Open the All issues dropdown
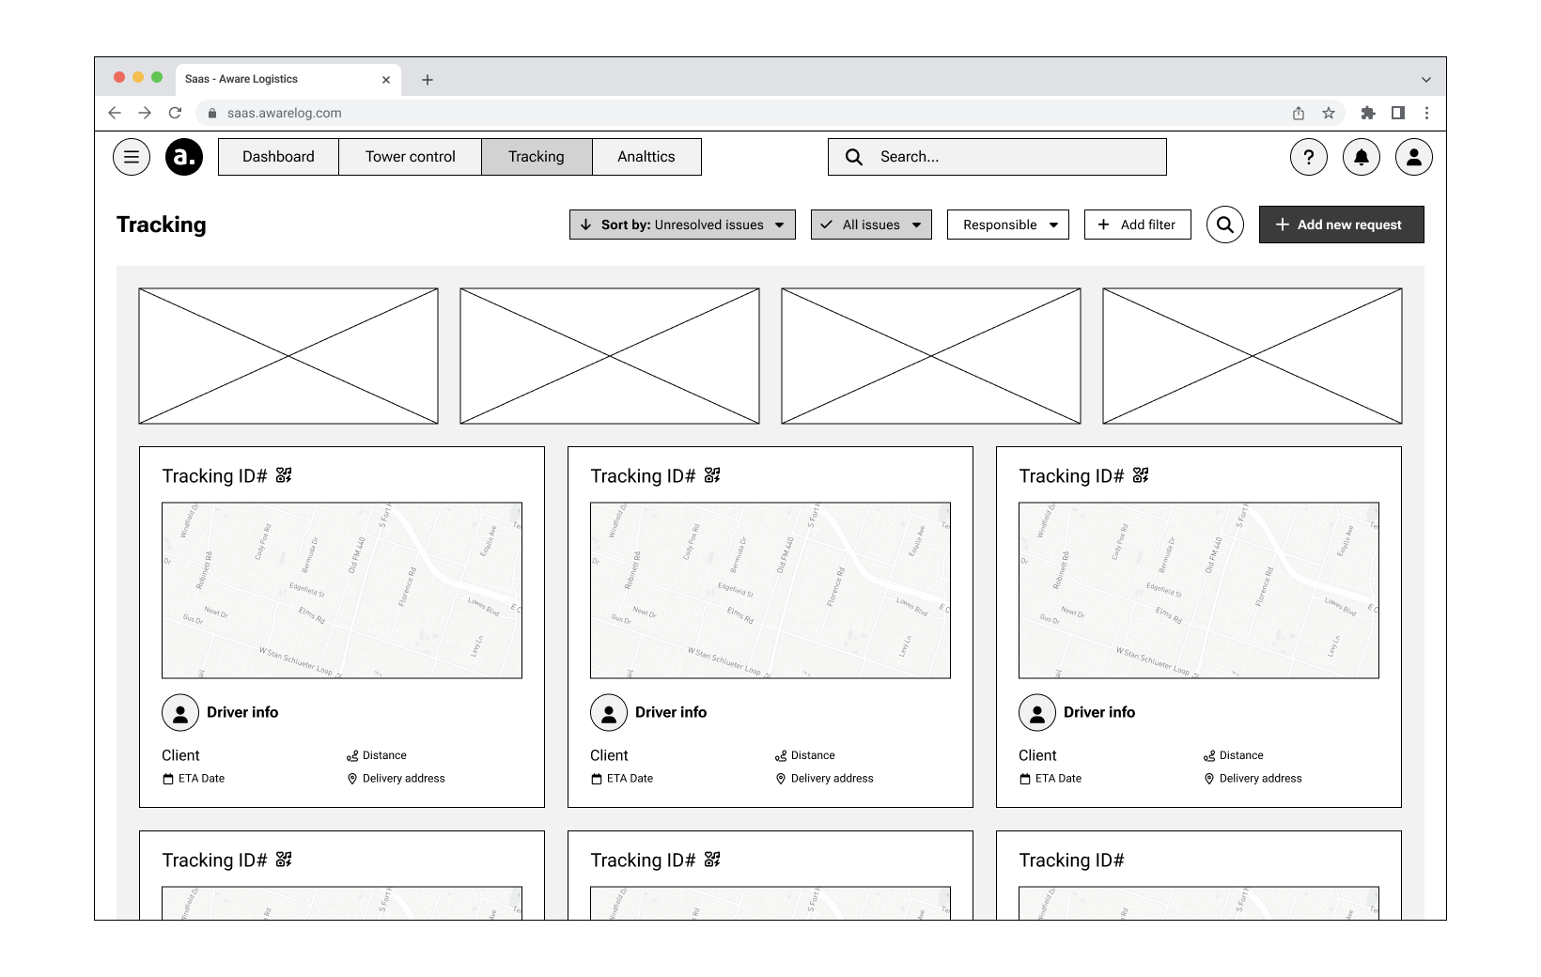 871,225
